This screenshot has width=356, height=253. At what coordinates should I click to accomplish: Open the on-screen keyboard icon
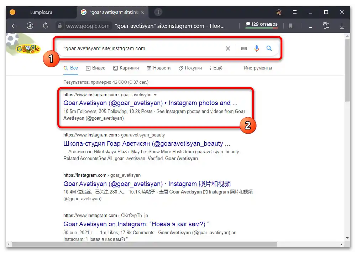click(x=244, y=48)
